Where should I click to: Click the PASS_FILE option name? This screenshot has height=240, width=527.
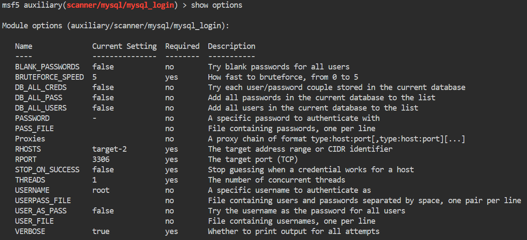click(x=34, y=129)
